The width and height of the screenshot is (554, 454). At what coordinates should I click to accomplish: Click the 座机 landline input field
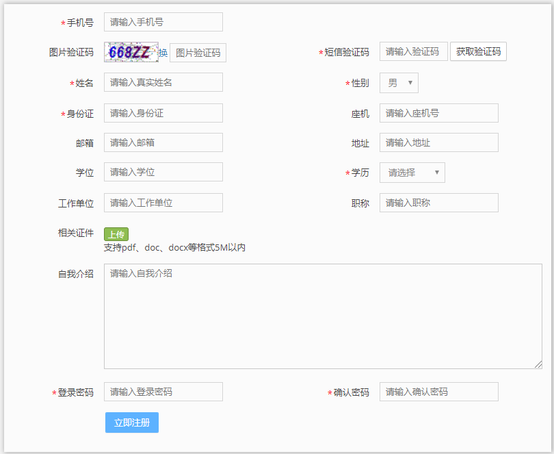[438, 113]
